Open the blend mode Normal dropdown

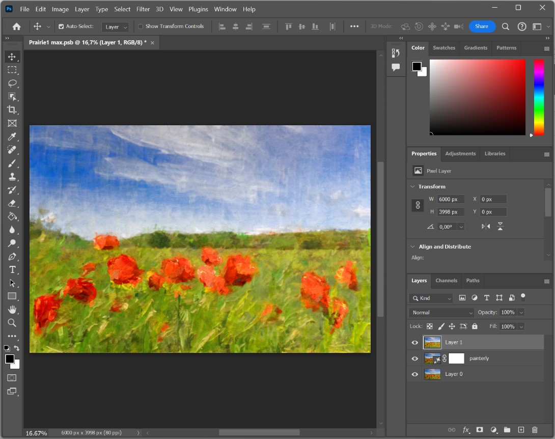click(x=441, y=312)
